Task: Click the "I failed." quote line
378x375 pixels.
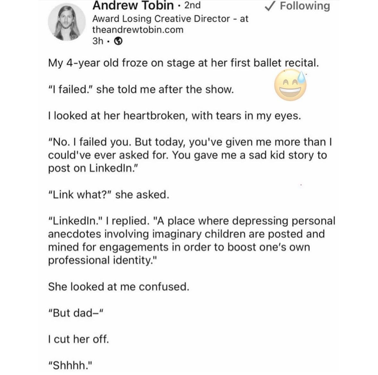Action: coord(141,90)
